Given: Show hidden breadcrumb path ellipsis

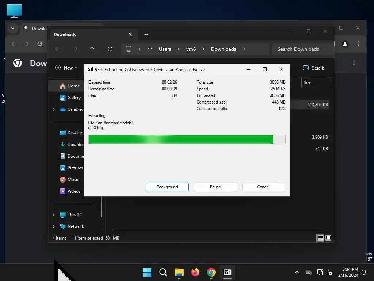Looking at the screenshot, I should pyautogui.click(x=150, y=49).
